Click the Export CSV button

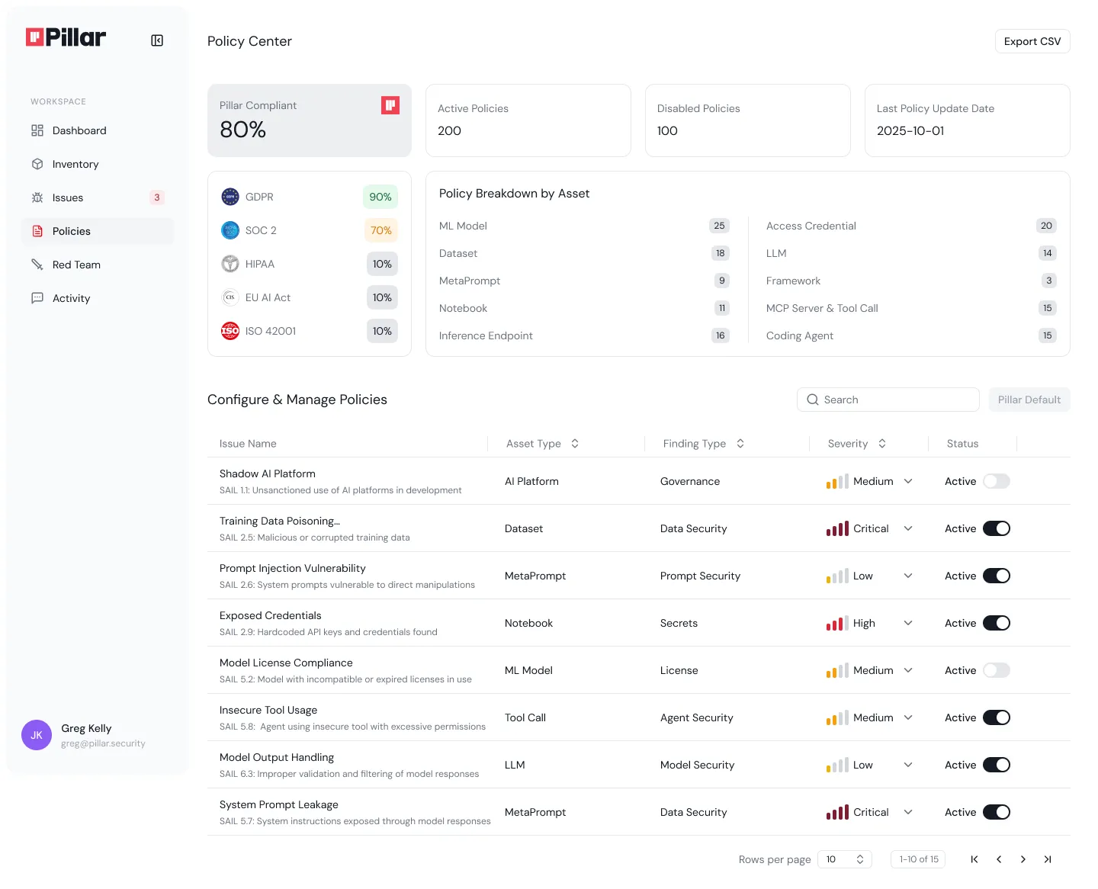pos(1032,41)
